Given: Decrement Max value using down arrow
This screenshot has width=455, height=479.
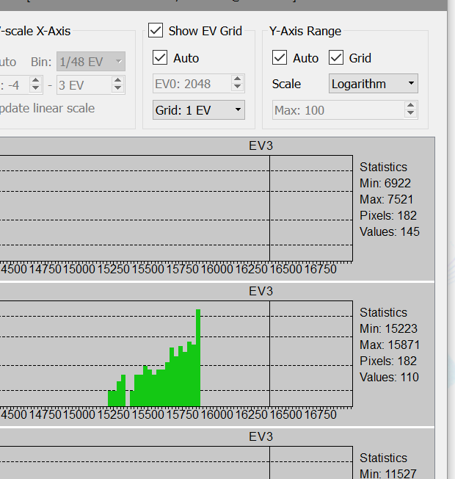Looking at the screenshot, I should click(x=411, y=115).
